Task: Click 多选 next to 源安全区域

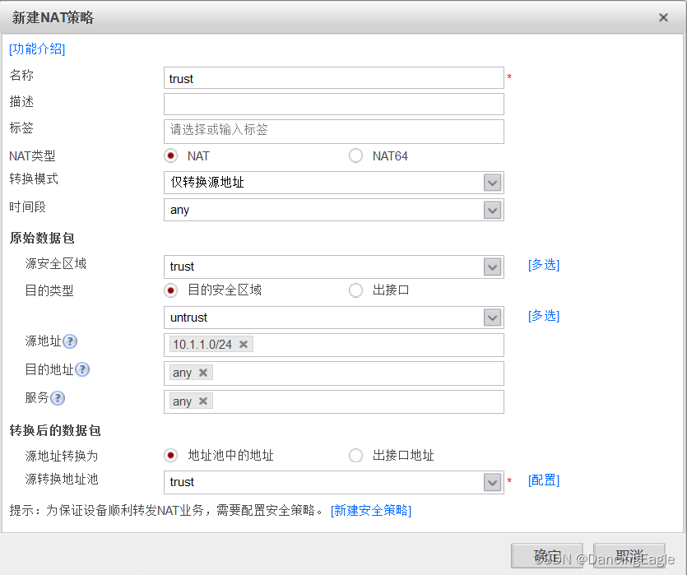Action: [x=544, y=265]
